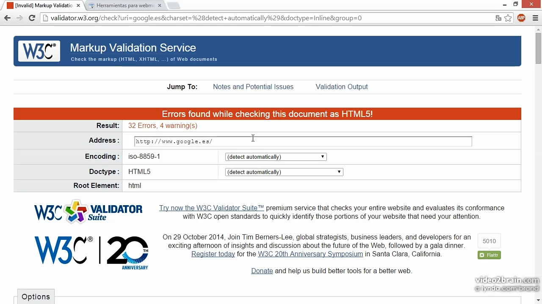
Task: Jump to Validation Output
Action: point(342,87)
